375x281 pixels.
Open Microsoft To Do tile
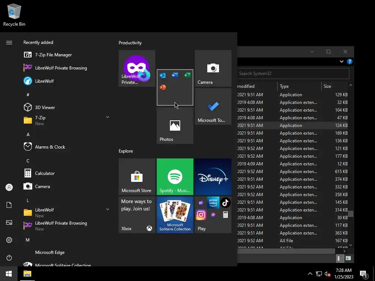[x=213, y=106]
